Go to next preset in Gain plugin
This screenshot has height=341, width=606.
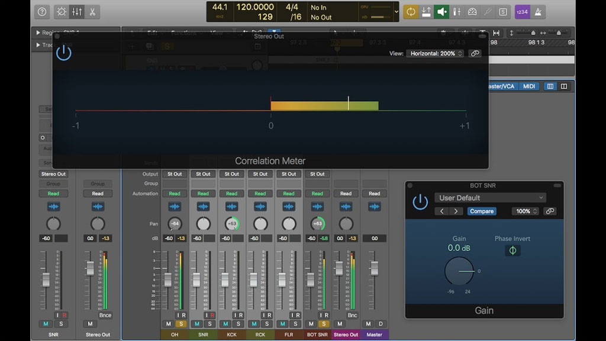pyautogui.click(x=456, y=211)
